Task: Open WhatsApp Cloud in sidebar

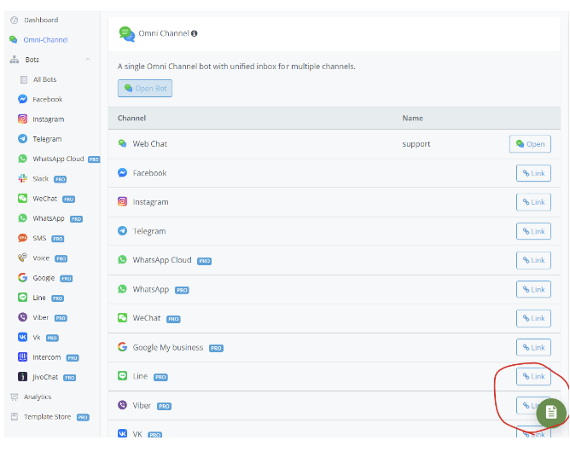Action: [x=58, y=159]
